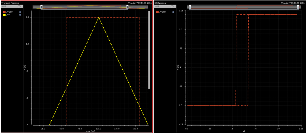Viewport: 306px width, 133px height.
Task: Click the /VOUT color swatch in DC Response
Action: click(x=158, y=12)
